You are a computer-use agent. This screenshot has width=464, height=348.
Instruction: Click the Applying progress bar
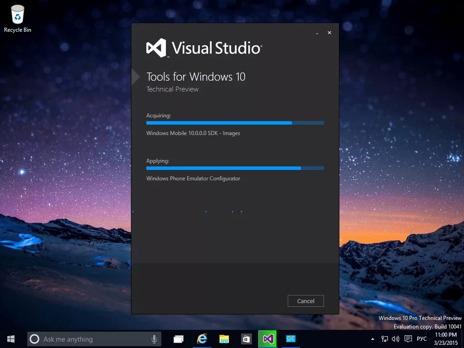(235, 168)
